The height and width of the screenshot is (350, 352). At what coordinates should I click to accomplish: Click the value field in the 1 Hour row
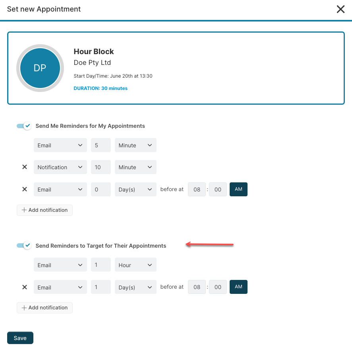[x=101, y=264]
